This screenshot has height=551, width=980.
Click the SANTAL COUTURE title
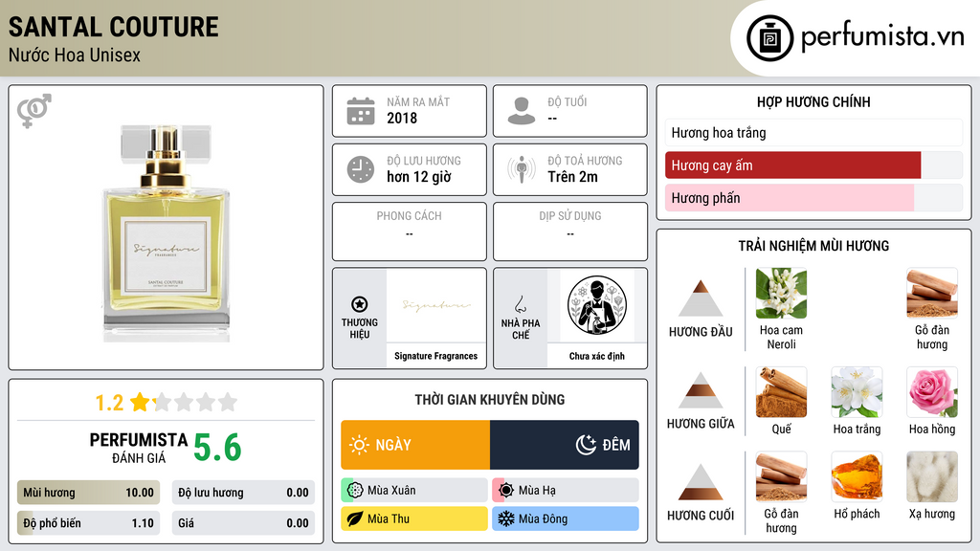coord(114,27)
